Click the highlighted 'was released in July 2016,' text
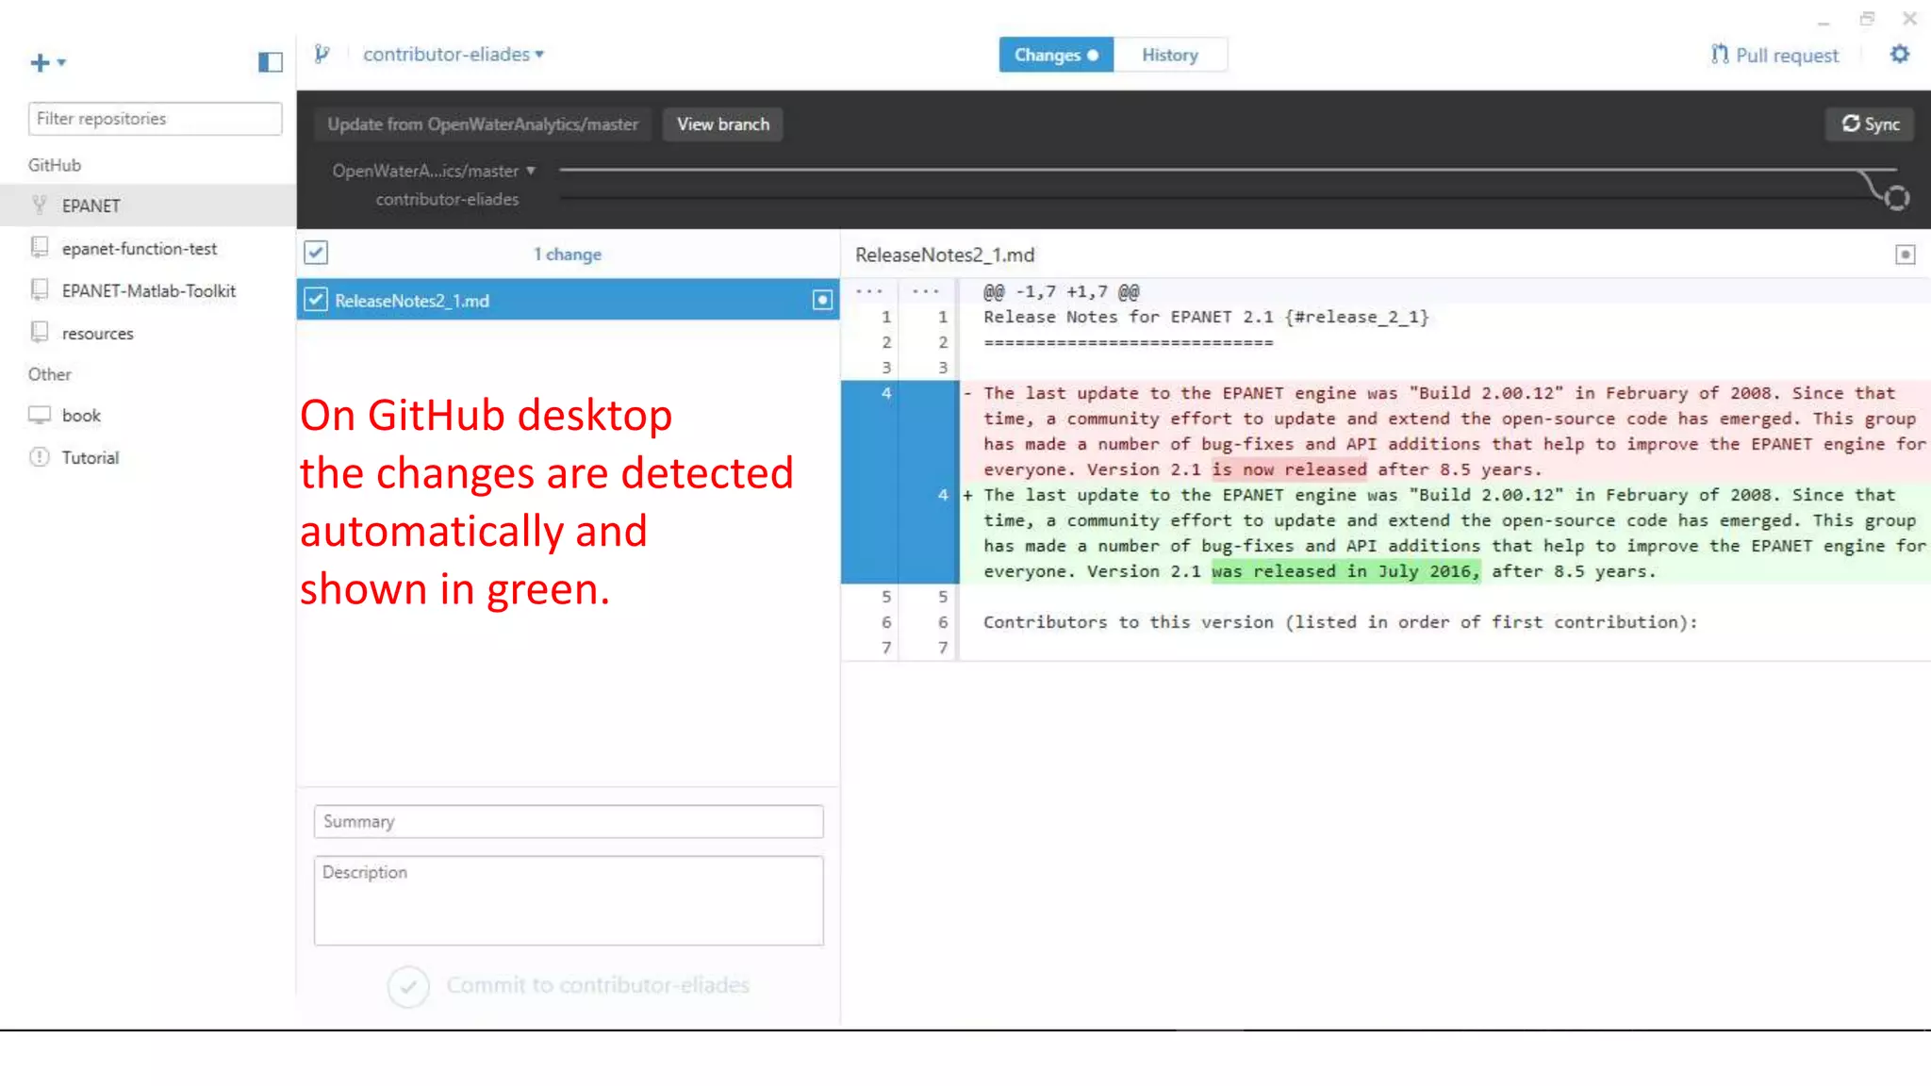Screen dimensions: 1931x1086 pyautogui.click(x=1346, y=571)
